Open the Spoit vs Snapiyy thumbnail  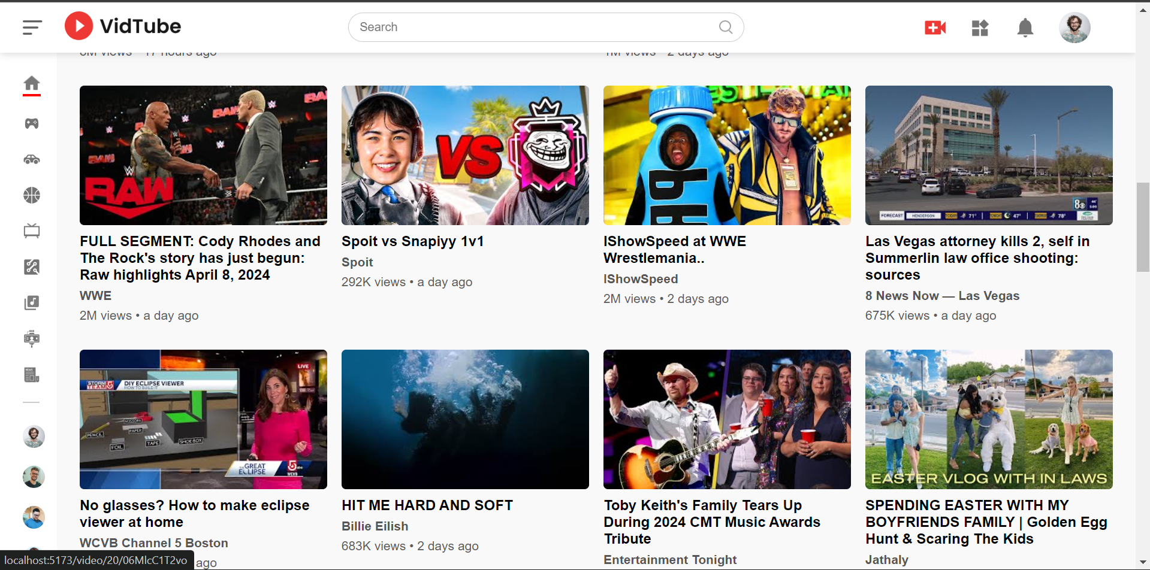tap(465, 155)
